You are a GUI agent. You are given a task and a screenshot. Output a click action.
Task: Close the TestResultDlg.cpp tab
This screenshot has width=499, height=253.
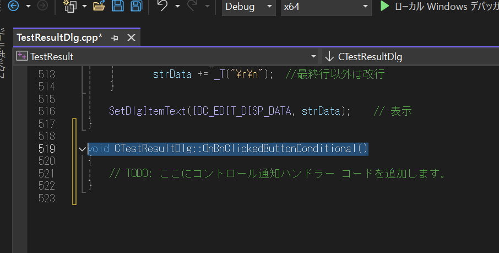[x=131, y=38]
